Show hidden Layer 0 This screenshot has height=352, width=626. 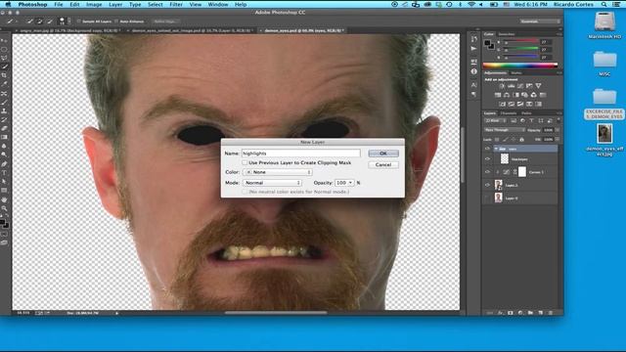click(487, 198)
